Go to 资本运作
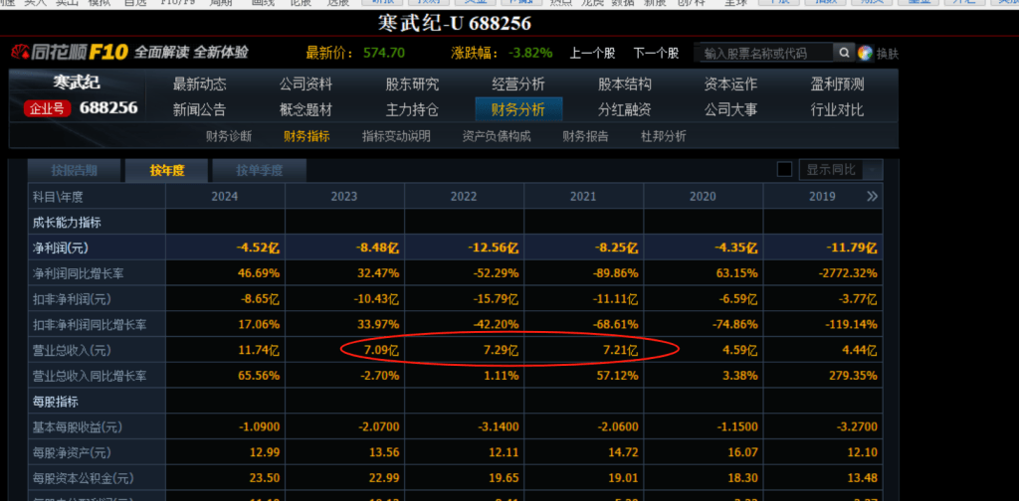 (x=731, y=84)
